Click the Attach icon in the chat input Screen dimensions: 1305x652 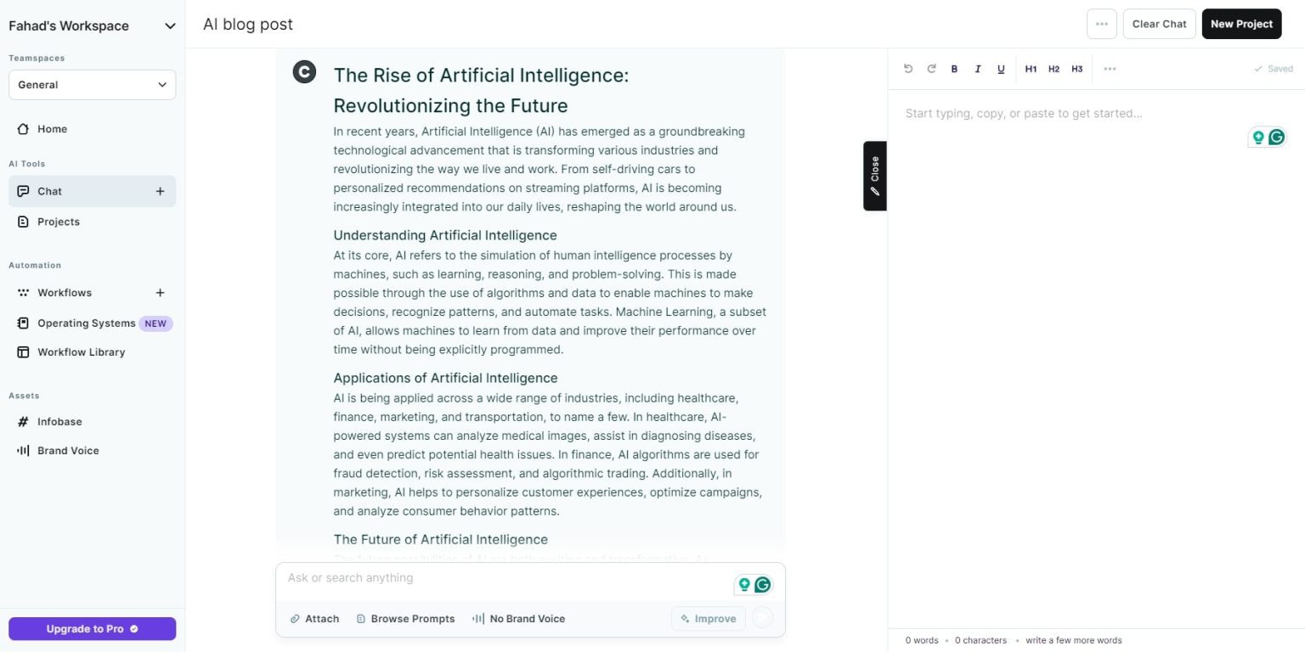pyautogui.click(x=296, y=618)
